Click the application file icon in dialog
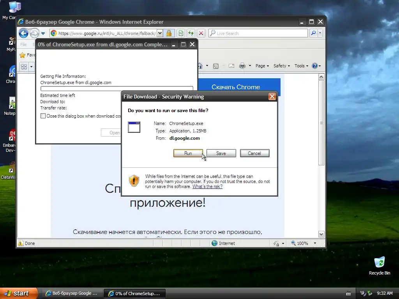Viewport: 399px width, 299px height. (134, 127)
